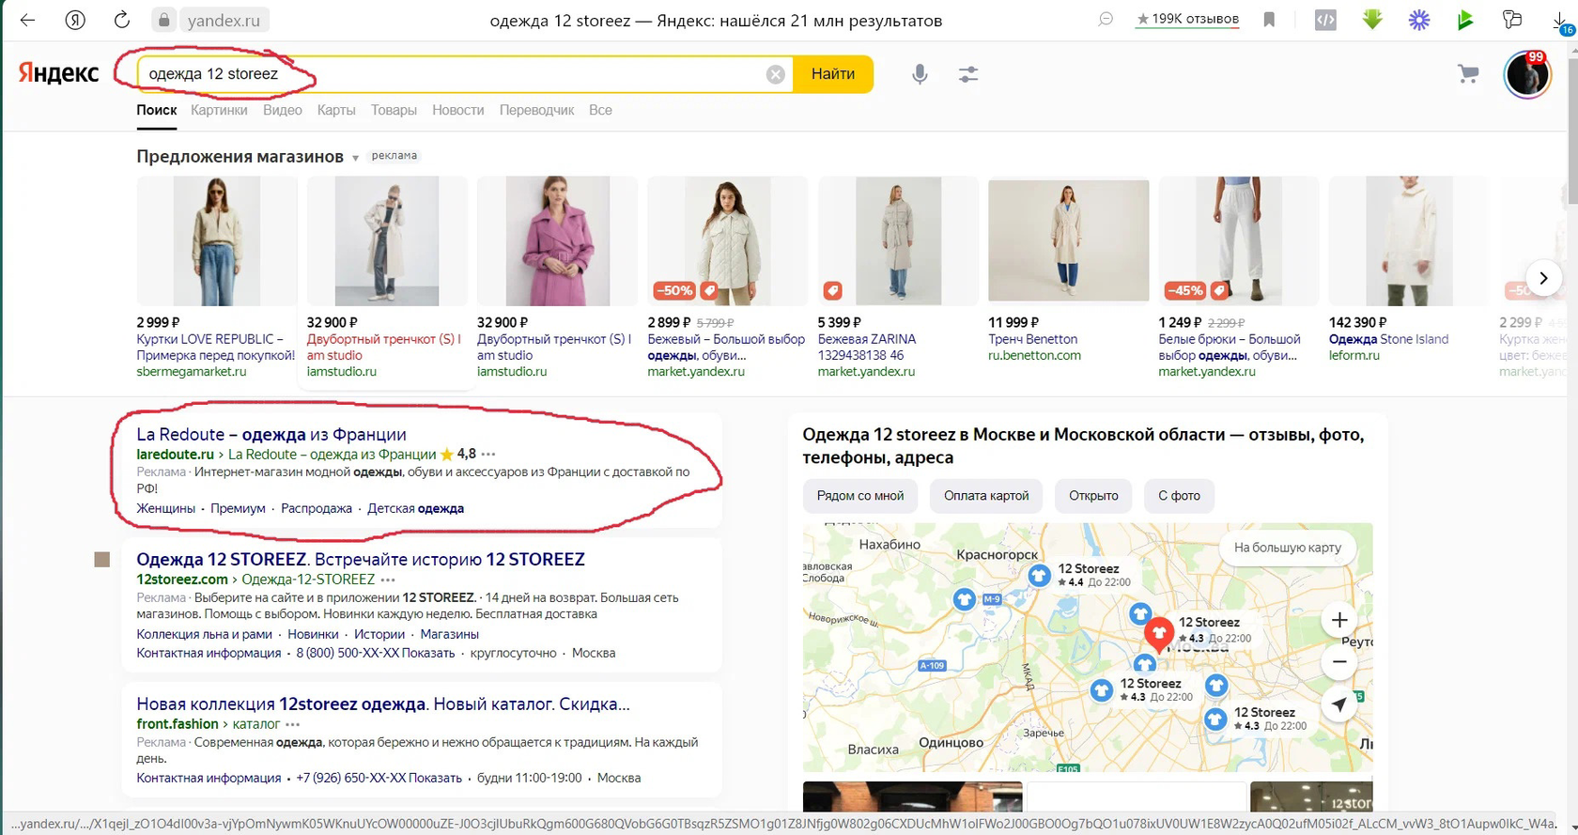Click the map geolocation arrow icon
Screen dimensions: 1578x835
pos(1339,704)
